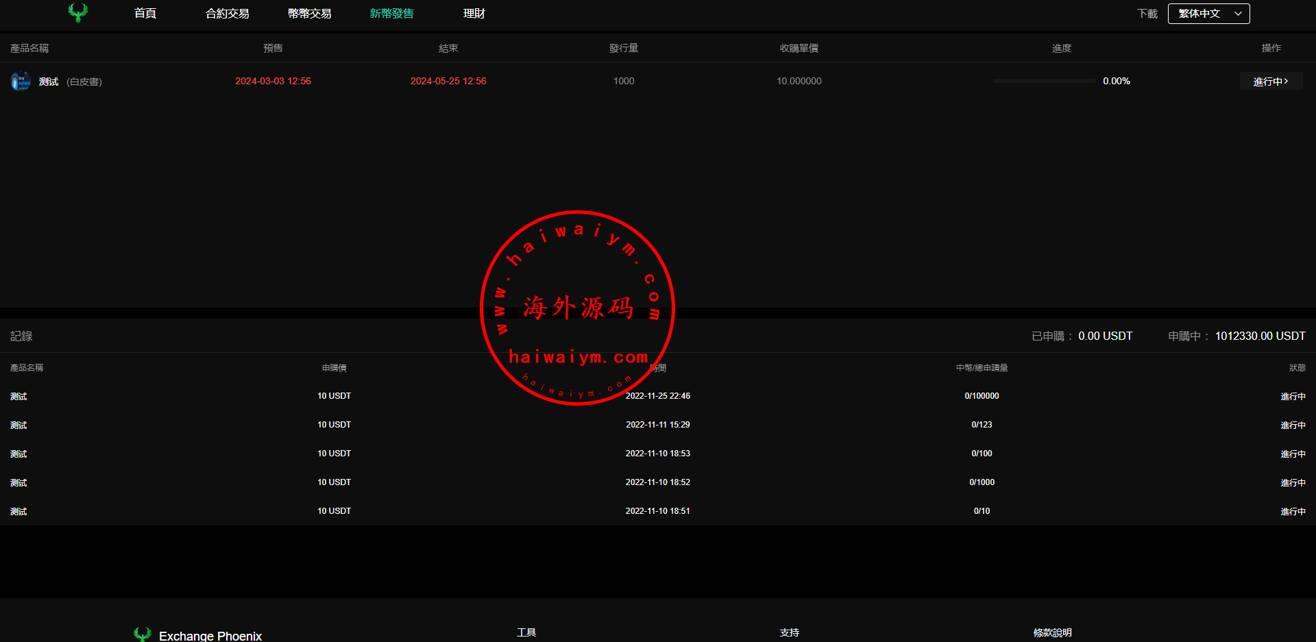This screenshot has width=1316, height=642.
Task: Click 條款說明 footer section heading
Action: 1052,632
